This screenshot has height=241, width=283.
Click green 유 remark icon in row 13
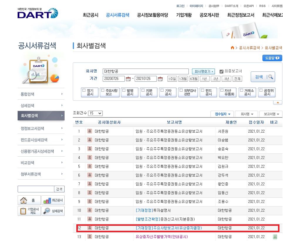(x=275, y=237)
